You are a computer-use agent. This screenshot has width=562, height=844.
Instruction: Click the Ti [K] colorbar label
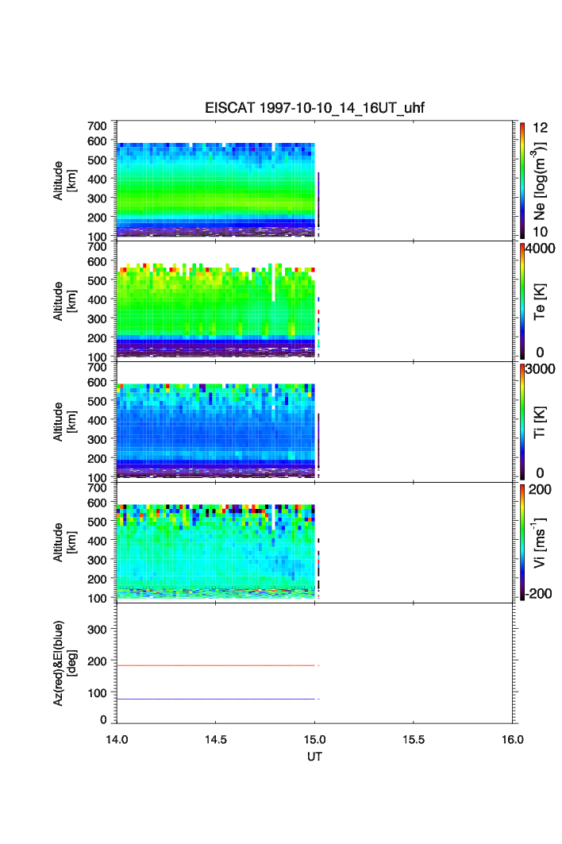point(540,422)
